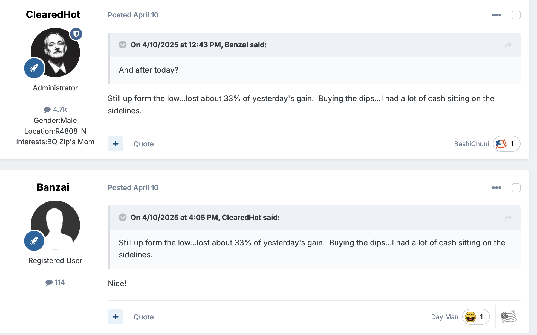Go to ClearedHot's quoted post via arrow
537x335 pixels.
pyautogui.click(x=508, y=218)
